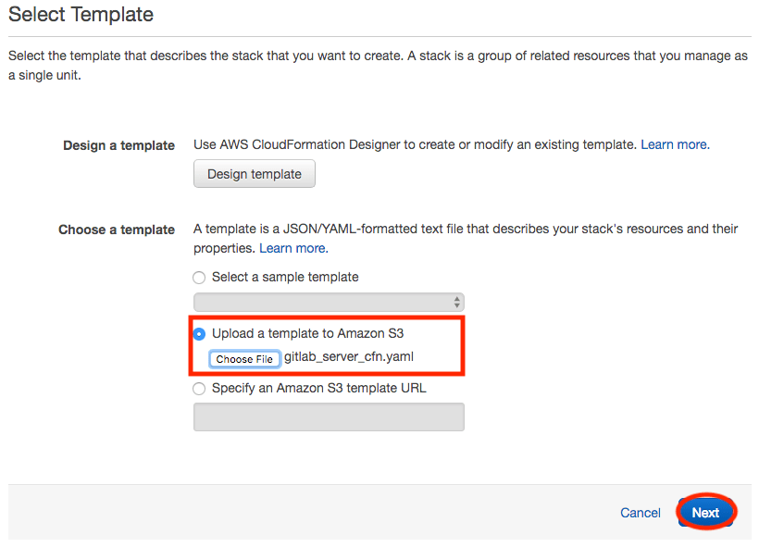
Task: Click the sample template dropdown arrows
Action: (x=455, y=302)
